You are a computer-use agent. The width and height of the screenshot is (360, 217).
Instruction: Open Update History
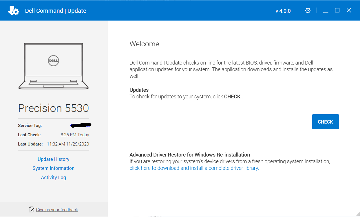(x=54, y=159)
